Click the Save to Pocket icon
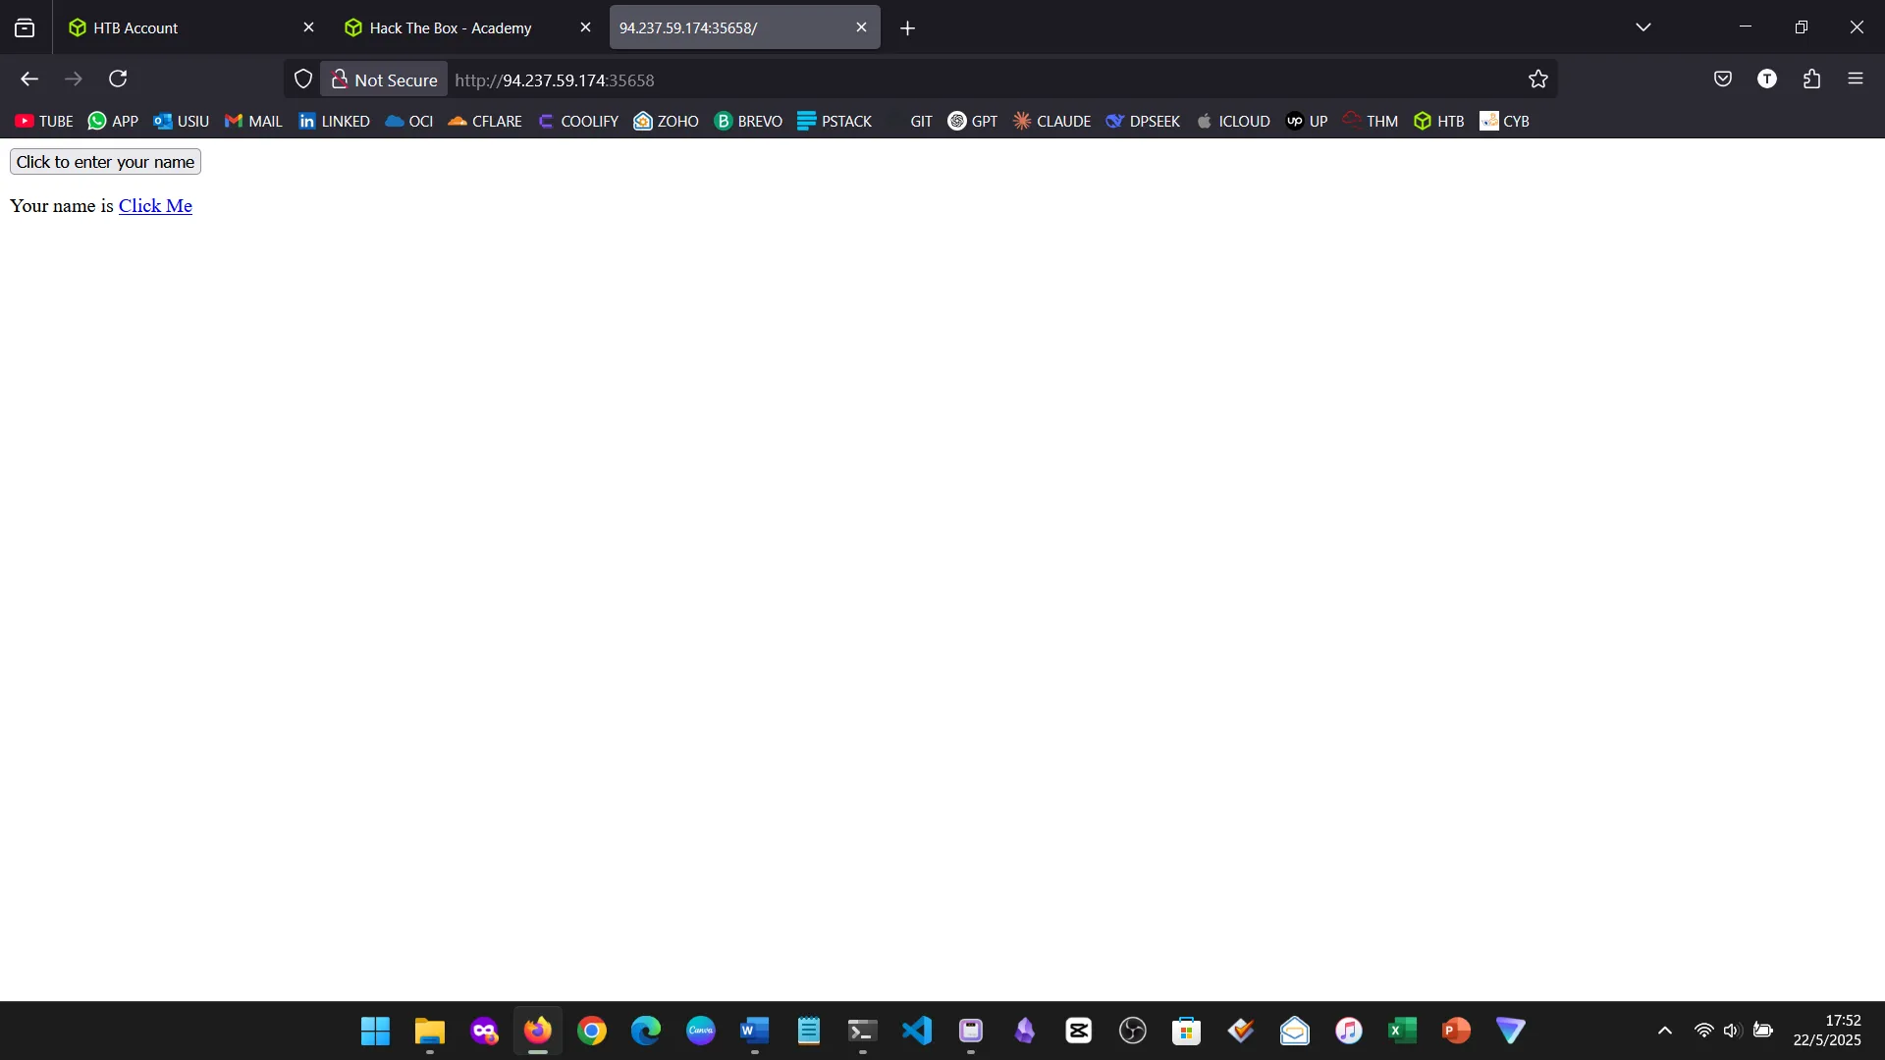Viewport: 1885px width, 1060px height. coord(1722,79)
